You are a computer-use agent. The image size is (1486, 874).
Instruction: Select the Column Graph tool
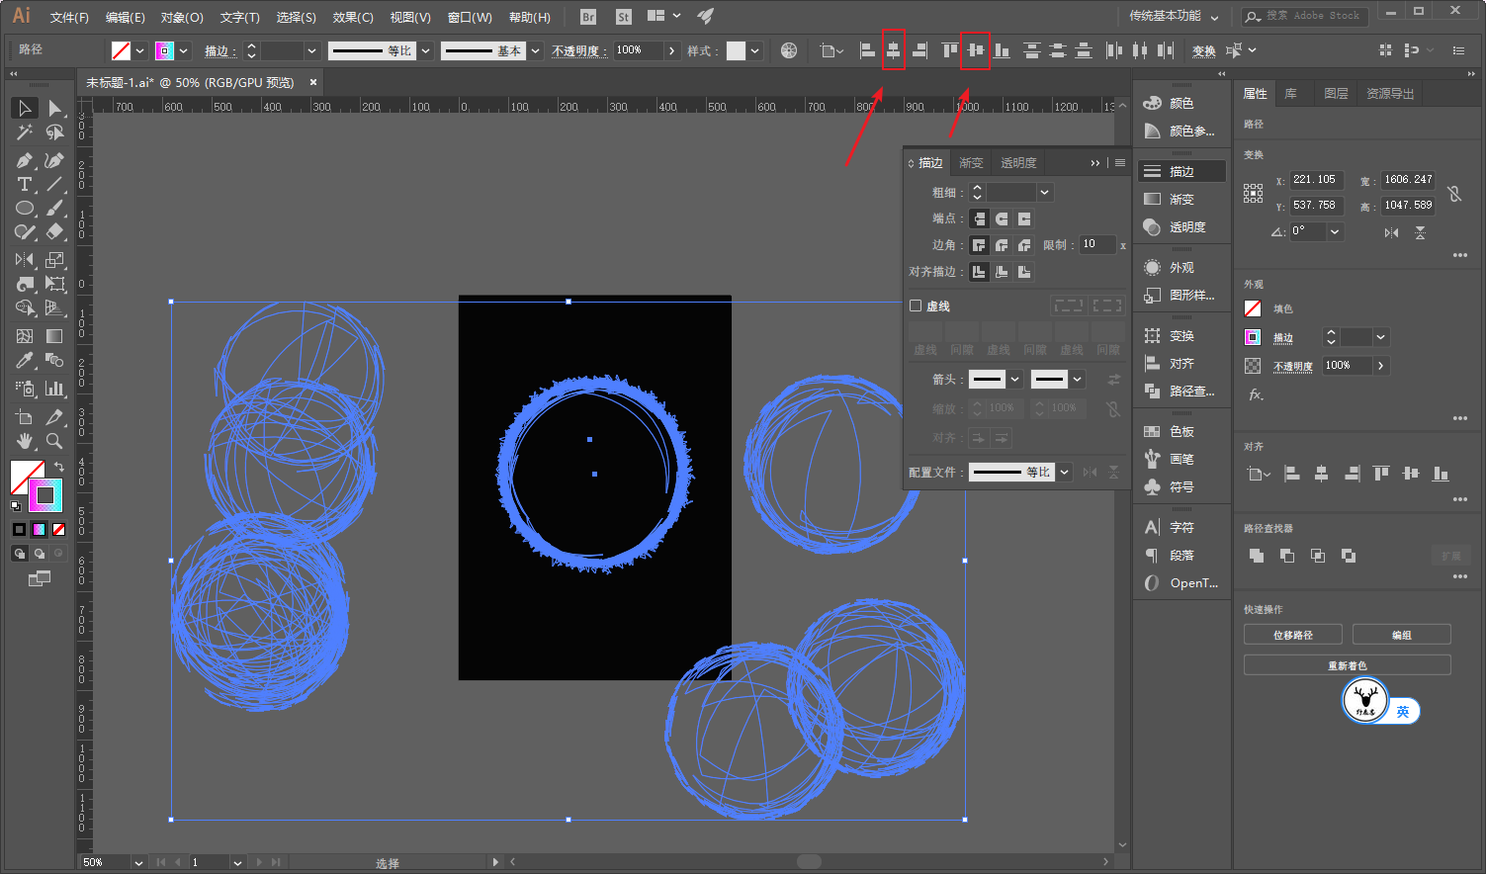point(54,389)
